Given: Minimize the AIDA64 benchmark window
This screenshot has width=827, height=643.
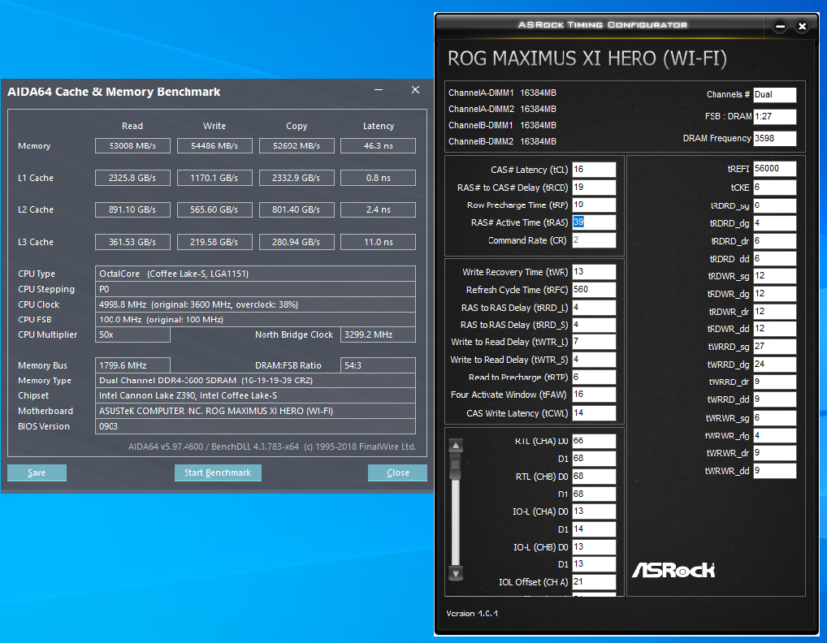Looking at the screenshot, I should (379, 90).
